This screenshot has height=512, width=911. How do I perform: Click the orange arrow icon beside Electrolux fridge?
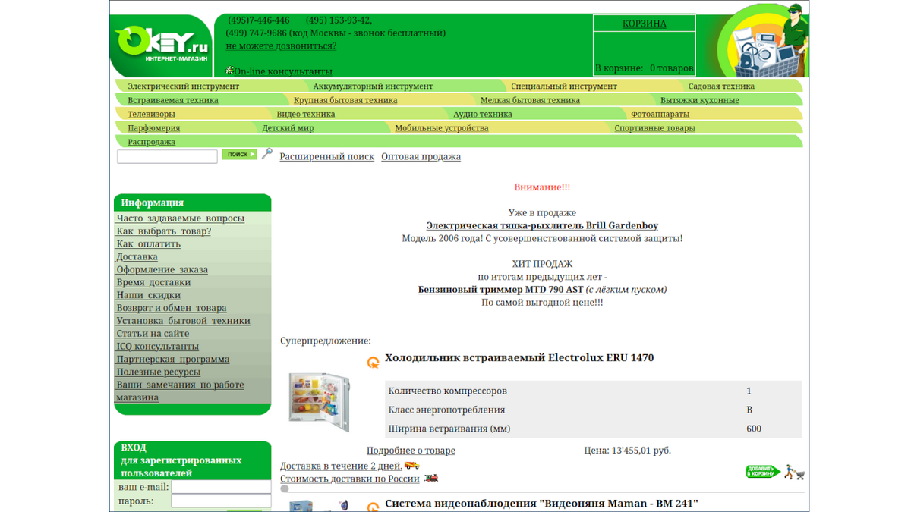373,363
